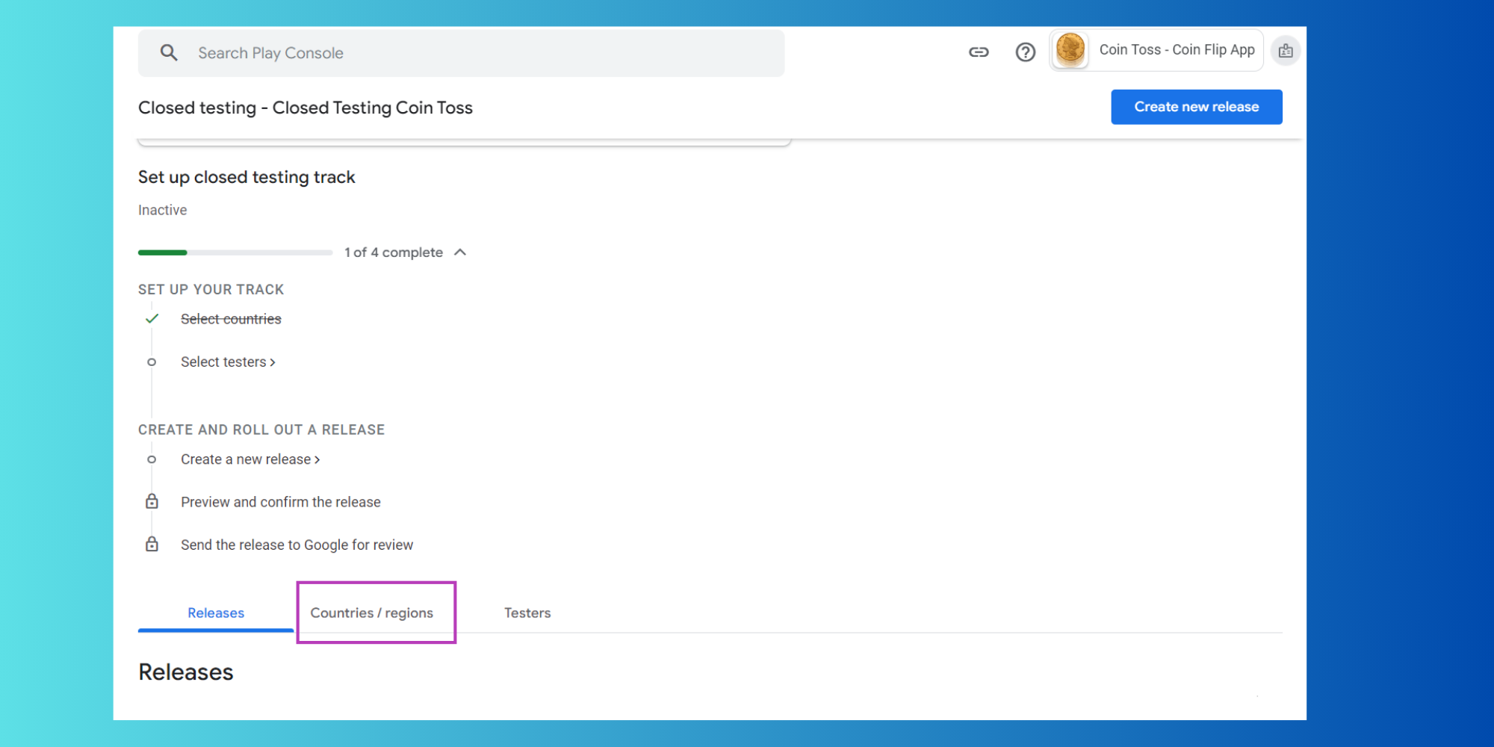This screenshot has height=747, width=1494.
Task: Click the Releases section heading
Action: click(x=186, y=672)
